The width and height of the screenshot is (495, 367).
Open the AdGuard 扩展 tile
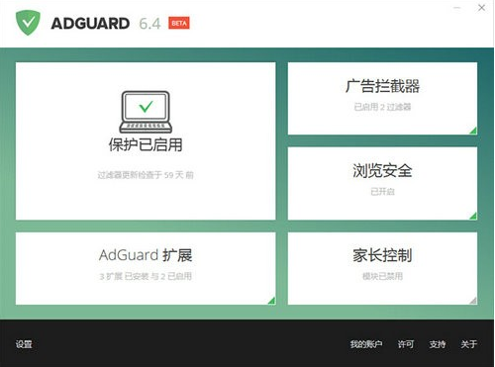pos(146,268)
